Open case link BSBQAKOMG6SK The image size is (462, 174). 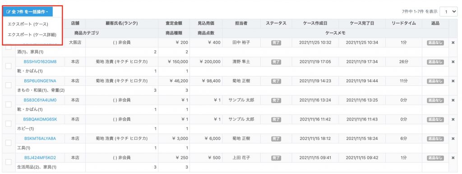tap(40, 120)
